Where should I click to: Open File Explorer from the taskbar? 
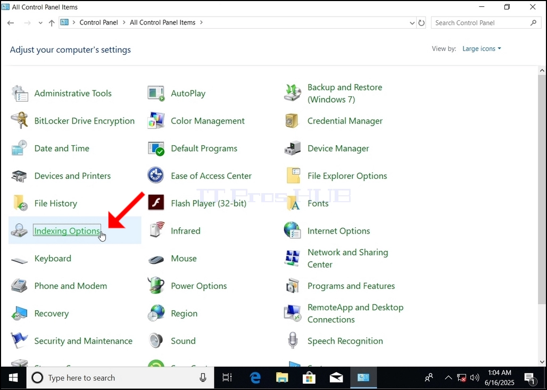click(x=282, y=378)
